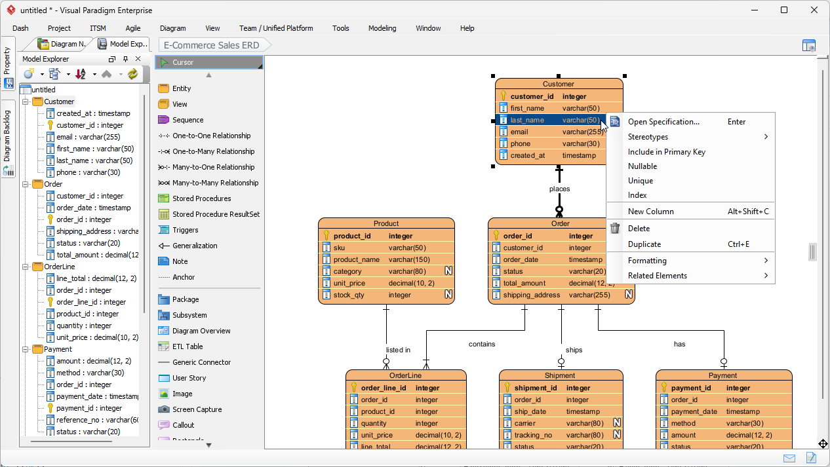Open the Sort dropdown arrow in Model Explorer
The width and height of the screenshot is (830, 467).
pyautogui.click(x=94, y=74)
